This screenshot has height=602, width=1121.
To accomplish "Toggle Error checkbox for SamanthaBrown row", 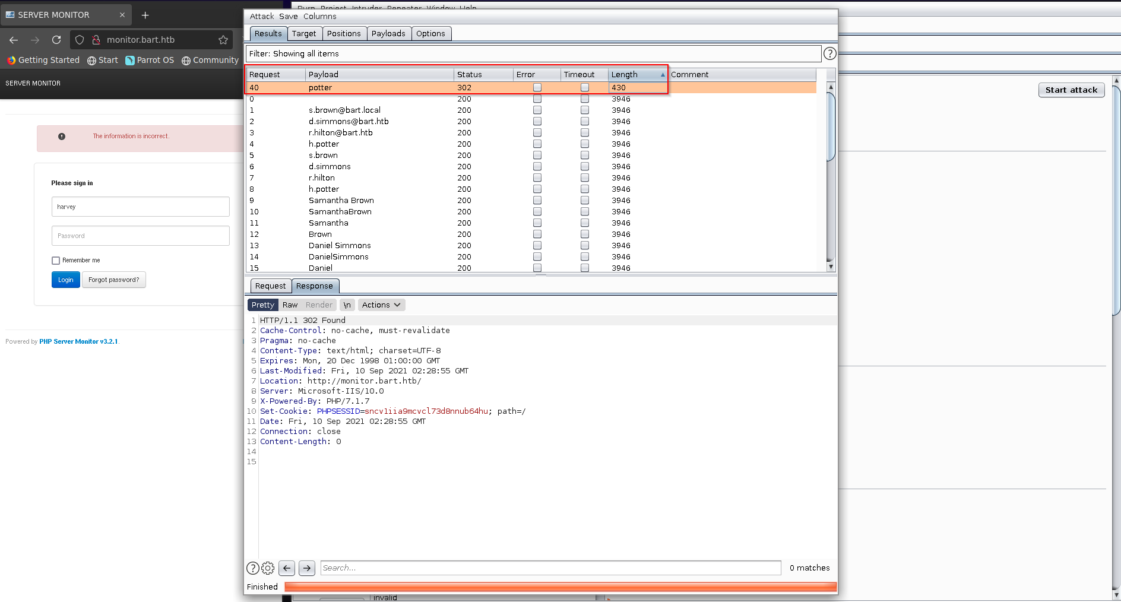I will [x=537, y=211].
